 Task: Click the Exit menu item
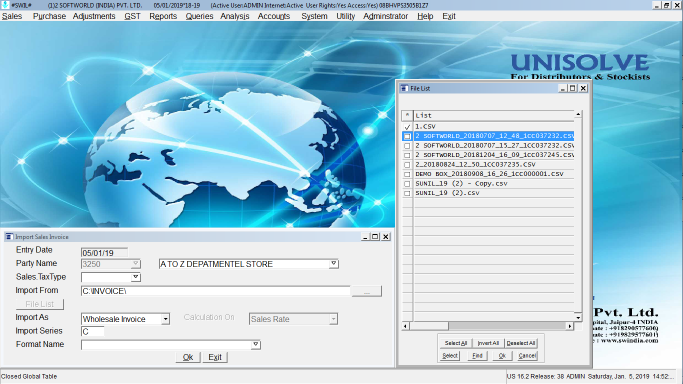point(449,16)
